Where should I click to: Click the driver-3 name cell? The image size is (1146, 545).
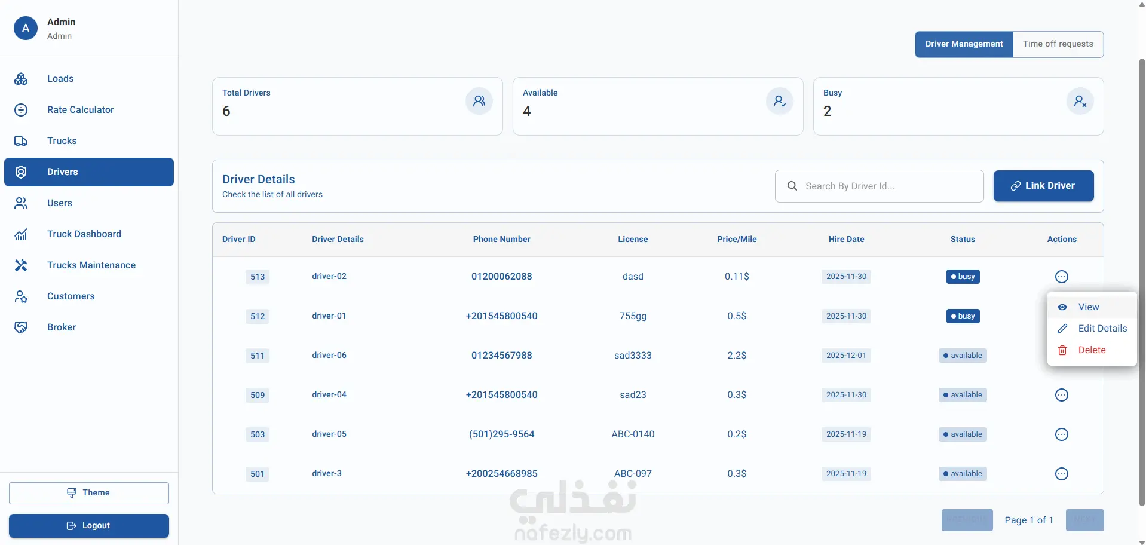tap(327, 474)
